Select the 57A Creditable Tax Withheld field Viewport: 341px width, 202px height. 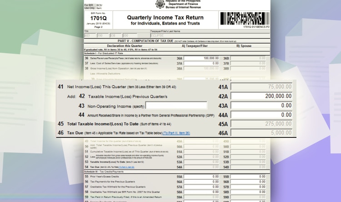pyautogui.click(x=201, y=187)
